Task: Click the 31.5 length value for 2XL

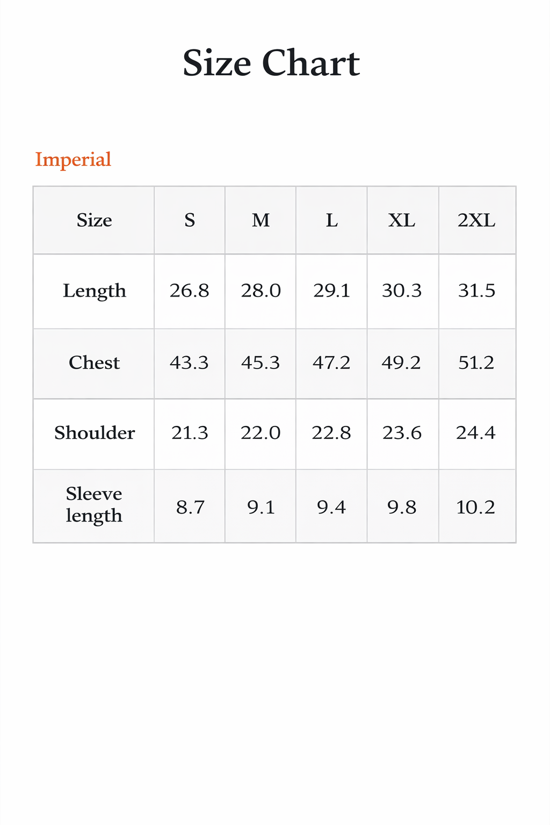Action: click(476, 291)
